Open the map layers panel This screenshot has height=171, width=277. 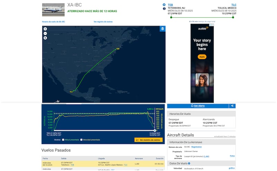pyautogui.click(x=162, y=29)
